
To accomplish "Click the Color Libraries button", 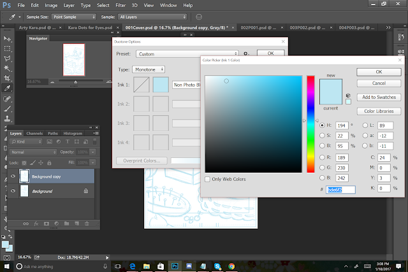I will point(379,111).
